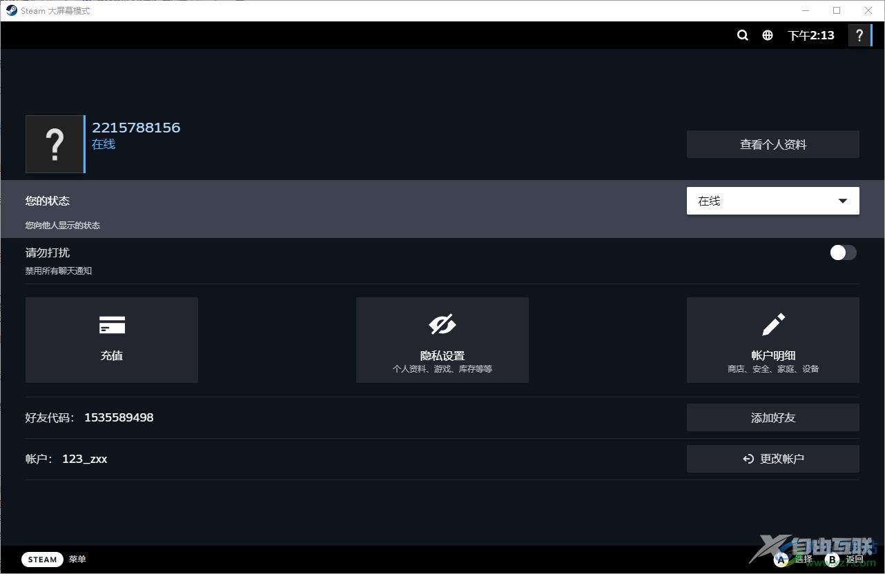Click account name 123_zxx
The width and height of the screenshot is (885, 574).
click(85, 459)
